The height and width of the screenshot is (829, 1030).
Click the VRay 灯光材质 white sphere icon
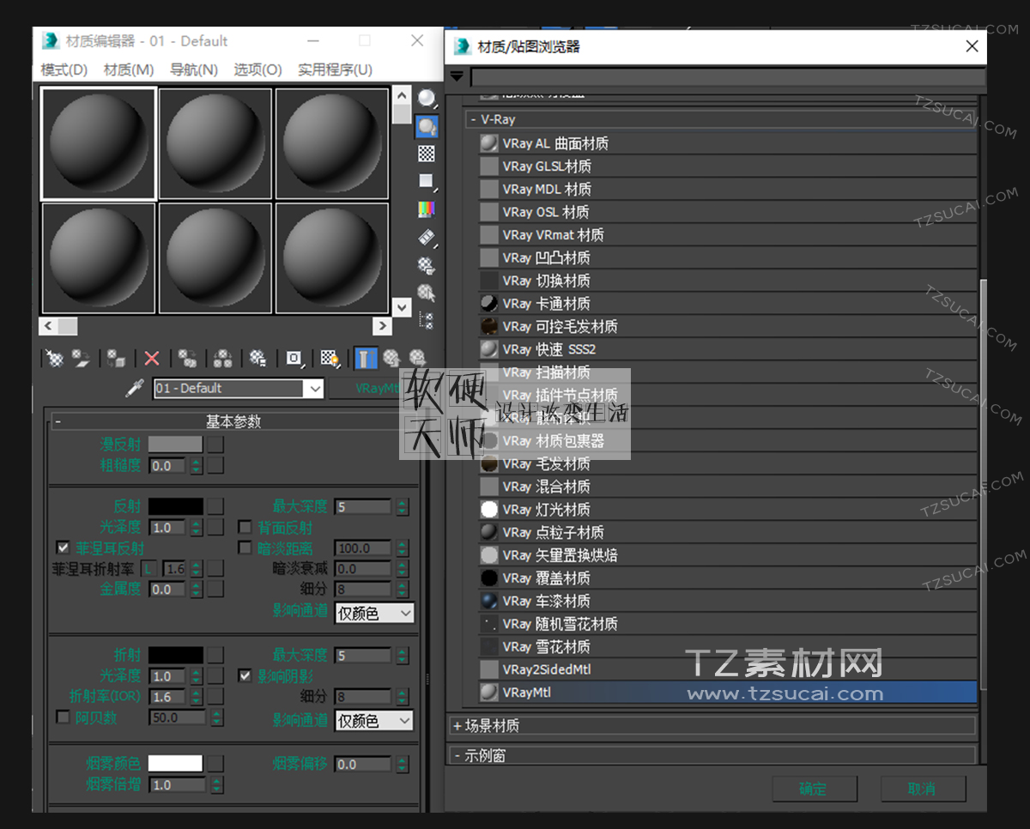click(489, 510)
